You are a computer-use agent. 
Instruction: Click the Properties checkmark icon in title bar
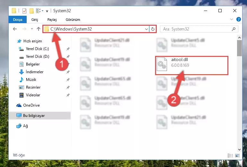click(x=24, y=11)
